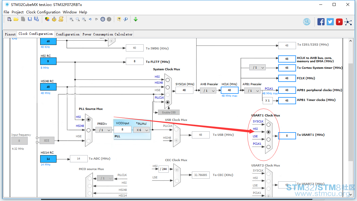Open the File menu
Viewport: 357px width, 201px height.
tap(6, 12)
